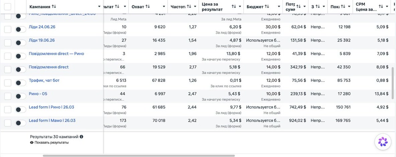Screen dimensions: 396x157
Task: Open the Ліди 24.06.26 campaign
Action: (42, 27)
